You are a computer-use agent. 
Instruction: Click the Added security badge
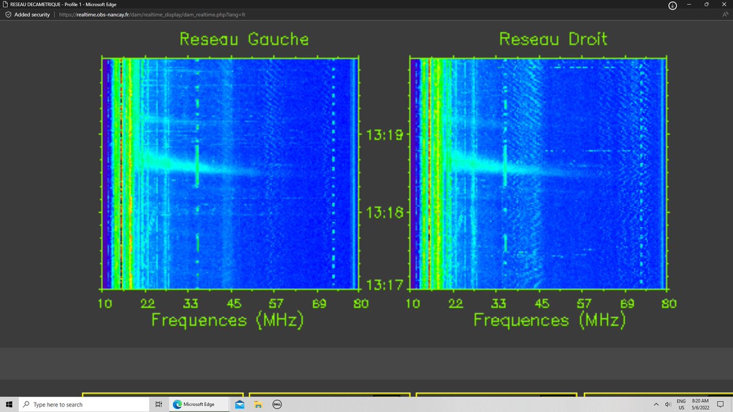pyautogui.click(x=28, y=14)
